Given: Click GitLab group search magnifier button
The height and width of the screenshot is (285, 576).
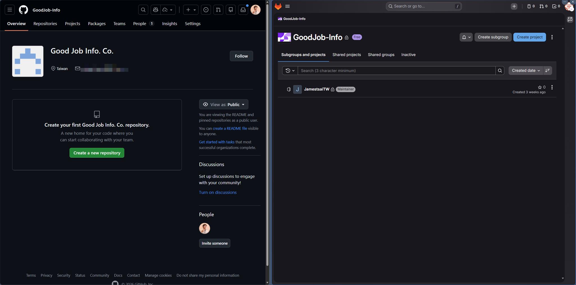Looking at the screenshot, I should pos(500,71).
